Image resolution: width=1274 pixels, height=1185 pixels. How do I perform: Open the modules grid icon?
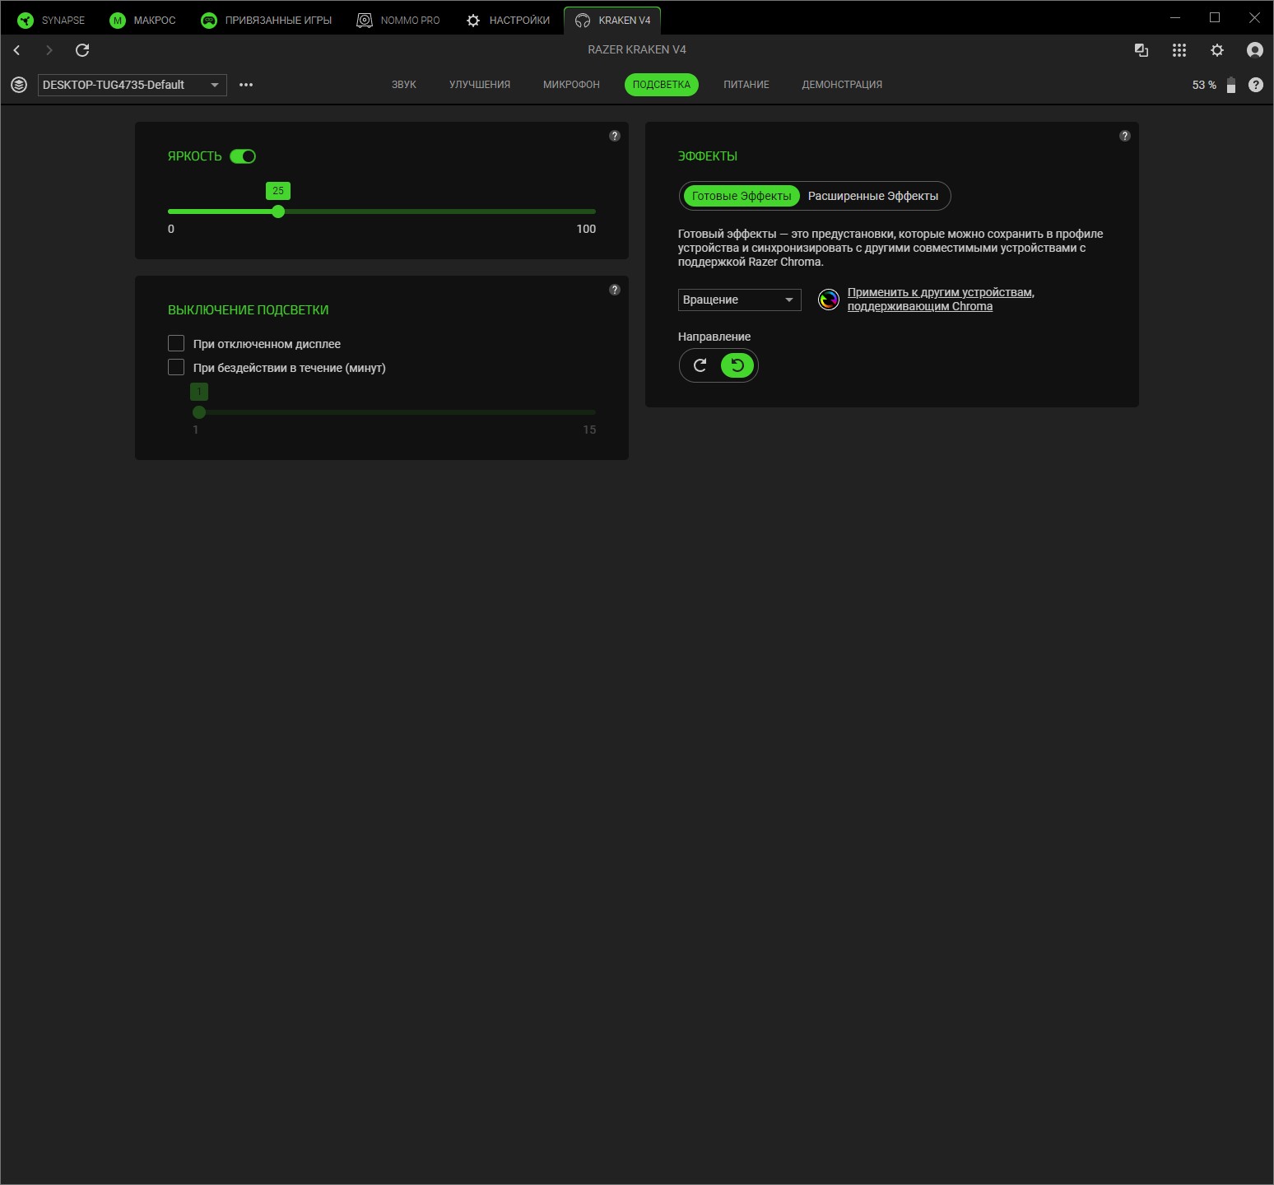tap(1179, 50)
